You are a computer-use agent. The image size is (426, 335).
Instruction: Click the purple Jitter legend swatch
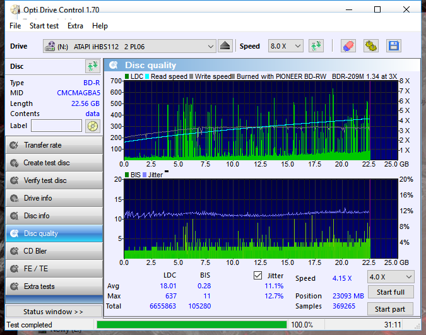(x=145, y=175)
